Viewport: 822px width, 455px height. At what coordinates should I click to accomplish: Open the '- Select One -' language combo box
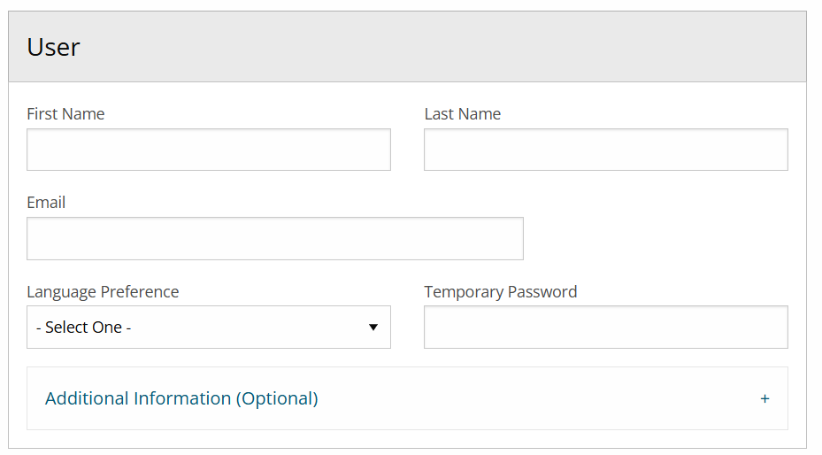(208, 328)
